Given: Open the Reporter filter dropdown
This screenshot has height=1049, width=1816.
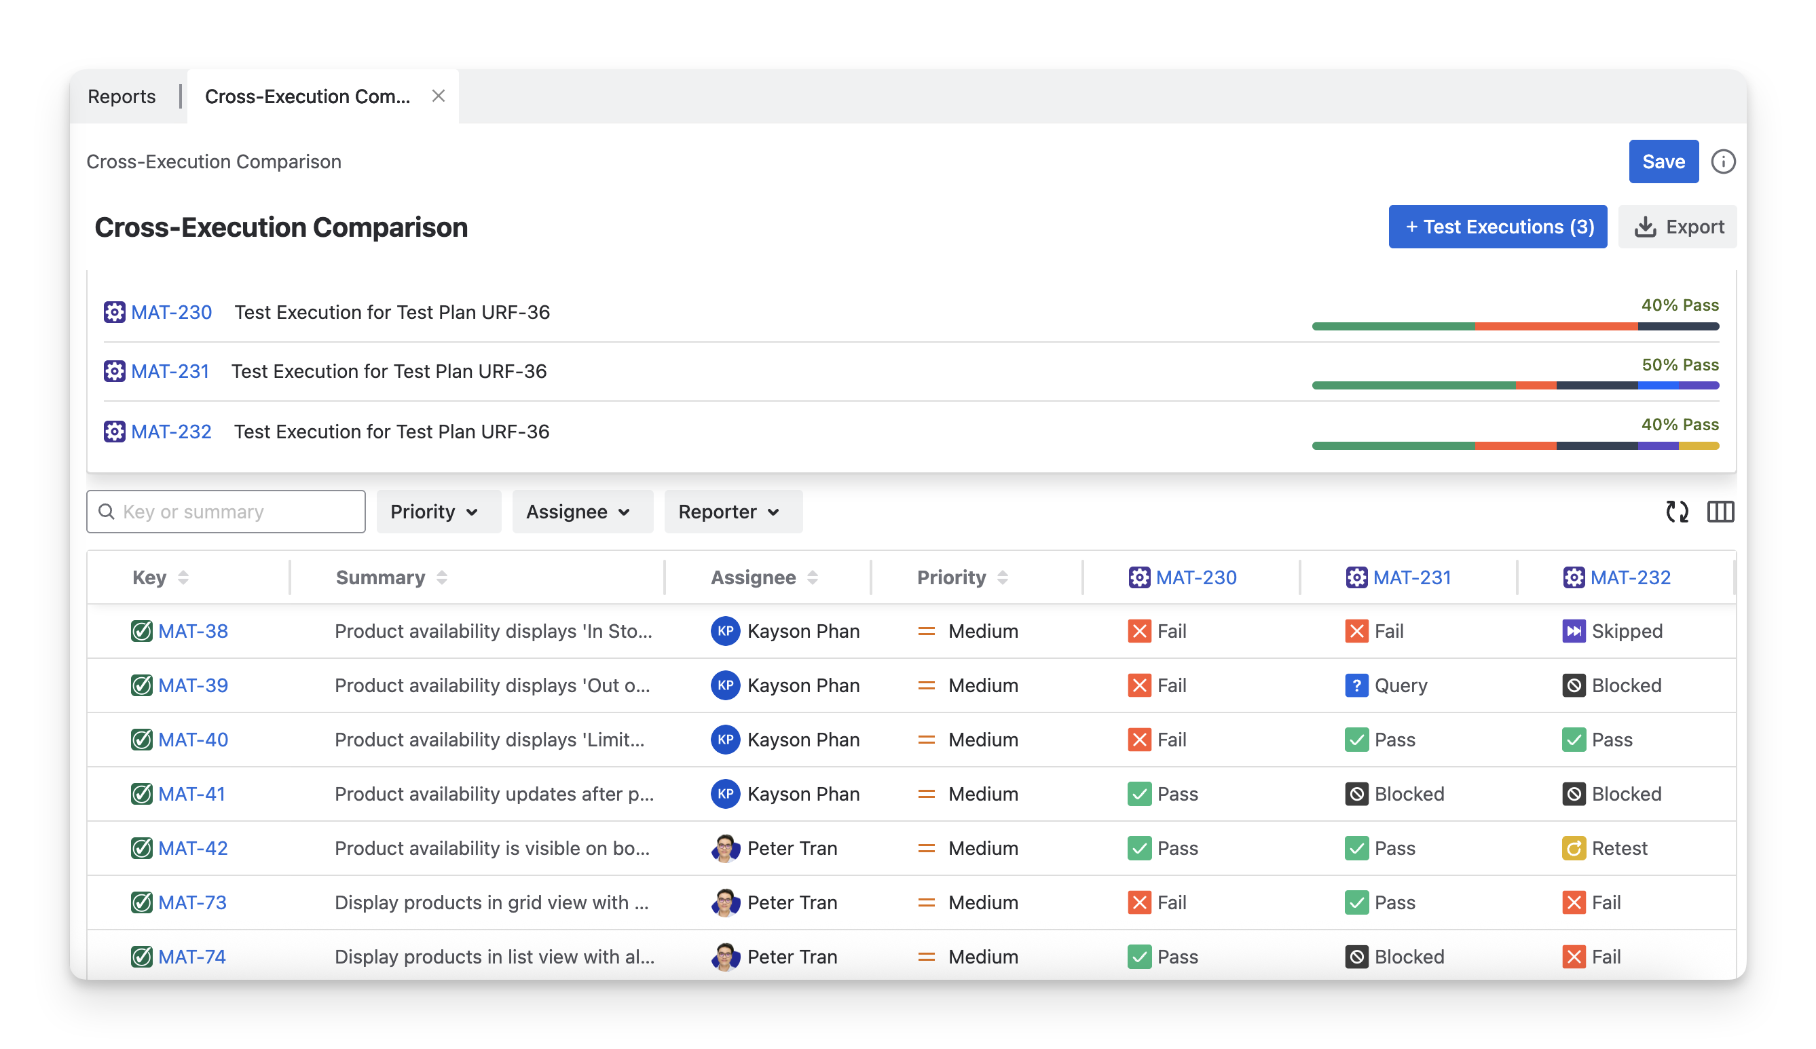Looking at the screenshot, I should pyautogui.click(x=732, y=512).
